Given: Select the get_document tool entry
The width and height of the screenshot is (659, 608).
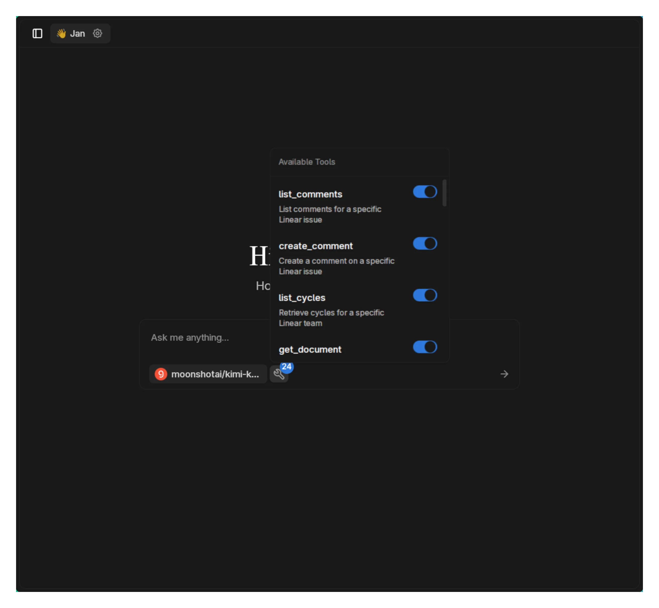Looking at the screenshot, I should tap(310, 349).
